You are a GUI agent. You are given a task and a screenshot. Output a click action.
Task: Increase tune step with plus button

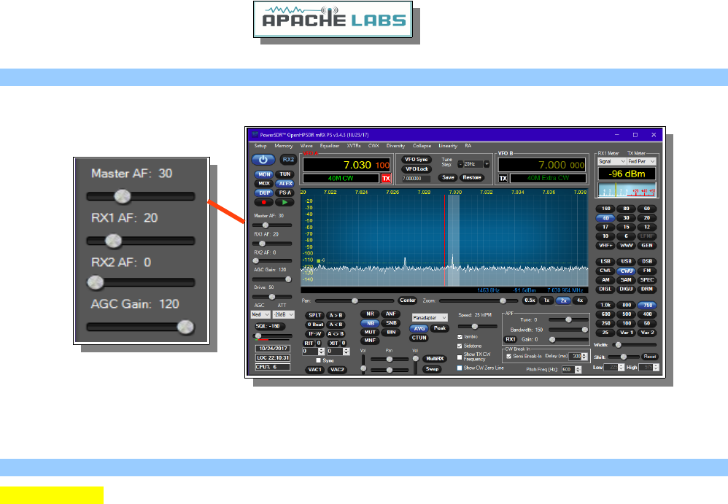487,164
